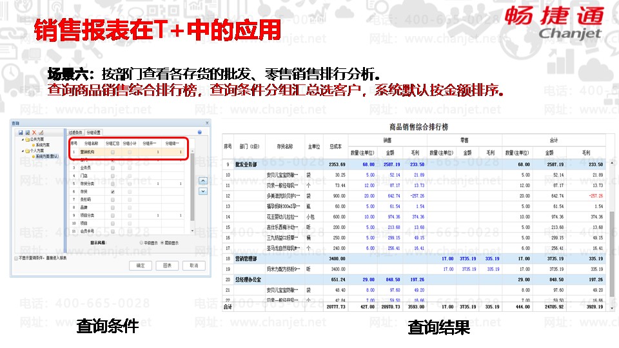Click report table scroll-down arrow
Screen dimensions: 619x348
(x=613, y=307)
